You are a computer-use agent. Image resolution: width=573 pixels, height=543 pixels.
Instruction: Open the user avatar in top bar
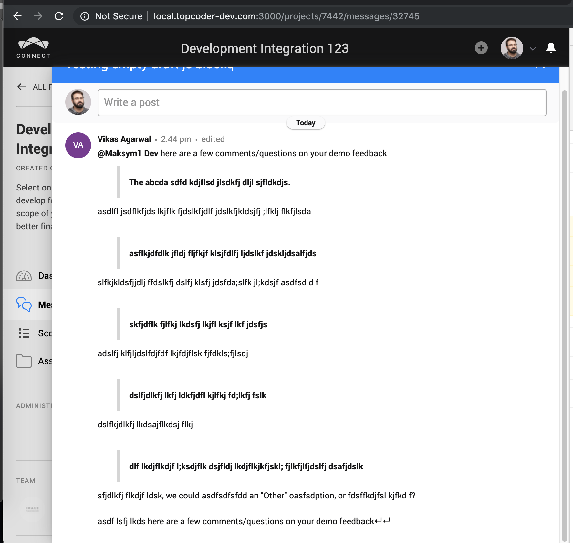(x=512, y=48)
